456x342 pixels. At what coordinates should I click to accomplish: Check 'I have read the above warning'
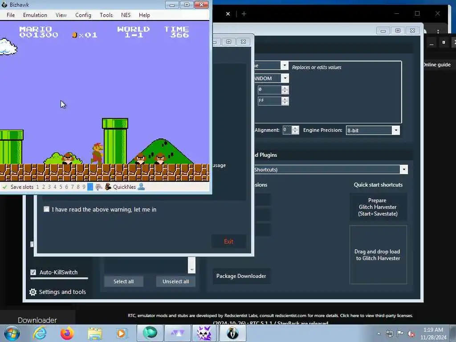click(46, 209)
